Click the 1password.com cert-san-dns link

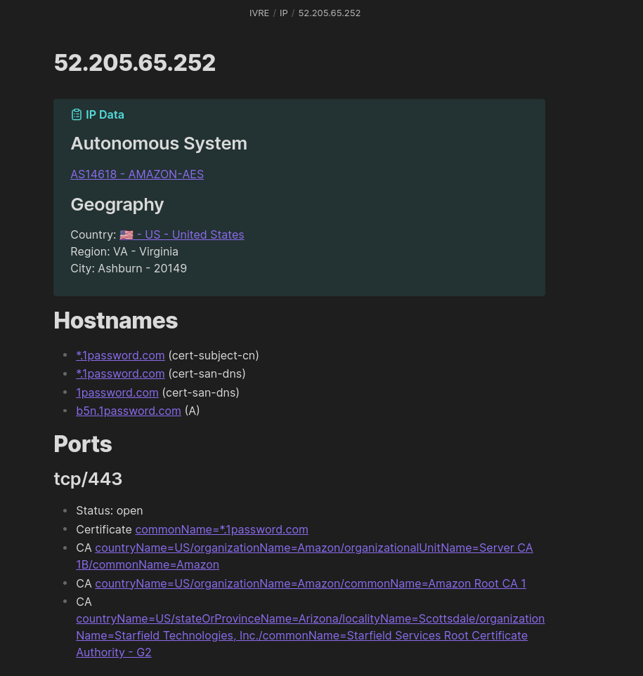117,392
